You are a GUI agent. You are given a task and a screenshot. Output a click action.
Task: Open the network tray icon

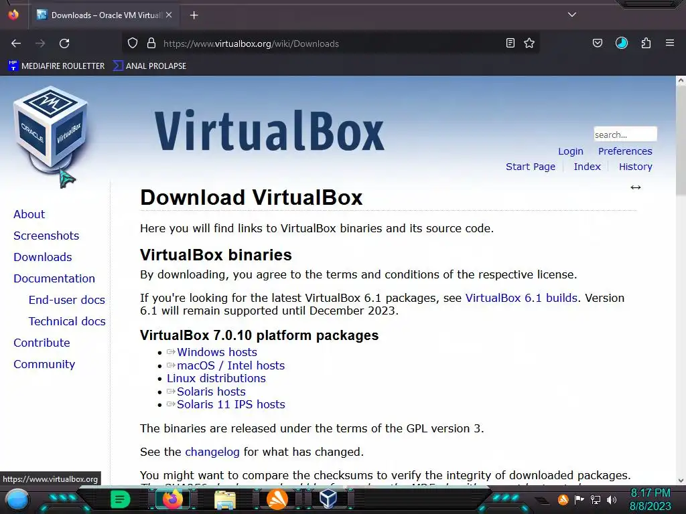click(596, 499)
